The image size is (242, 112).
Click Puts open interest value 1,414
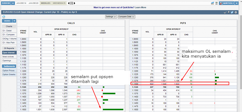click(x=164, y=71)
